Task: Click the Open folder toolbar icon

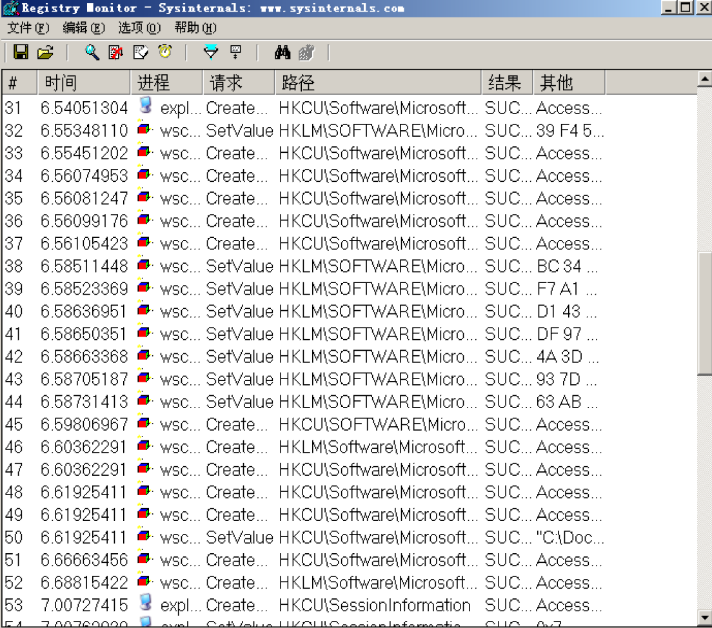Action: [45, 52]
